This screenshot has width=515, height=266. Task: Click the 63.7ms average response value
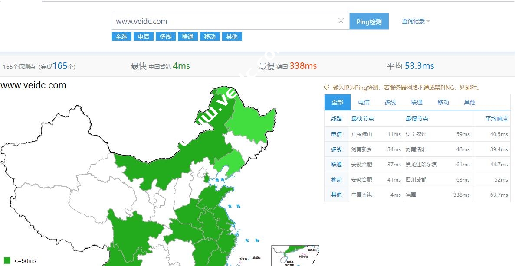click(x=499, y=195)
